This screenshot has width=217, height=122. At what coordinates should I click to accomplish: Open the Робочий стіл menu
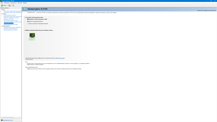[x=14, y=3]
